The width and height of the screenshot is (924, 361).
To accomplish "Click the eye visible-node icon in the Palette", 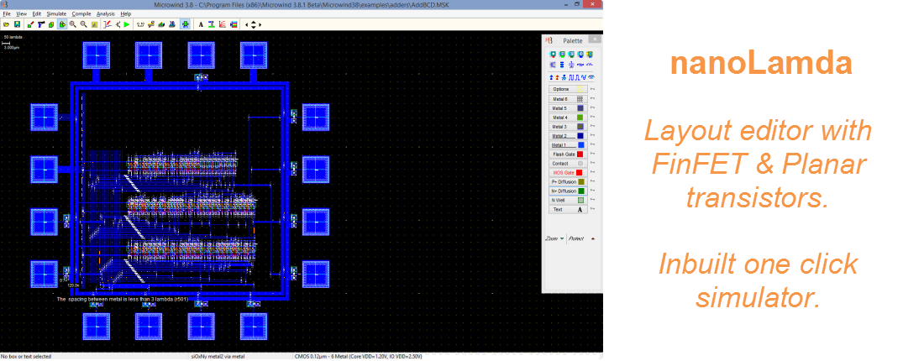I will point(591,78).
